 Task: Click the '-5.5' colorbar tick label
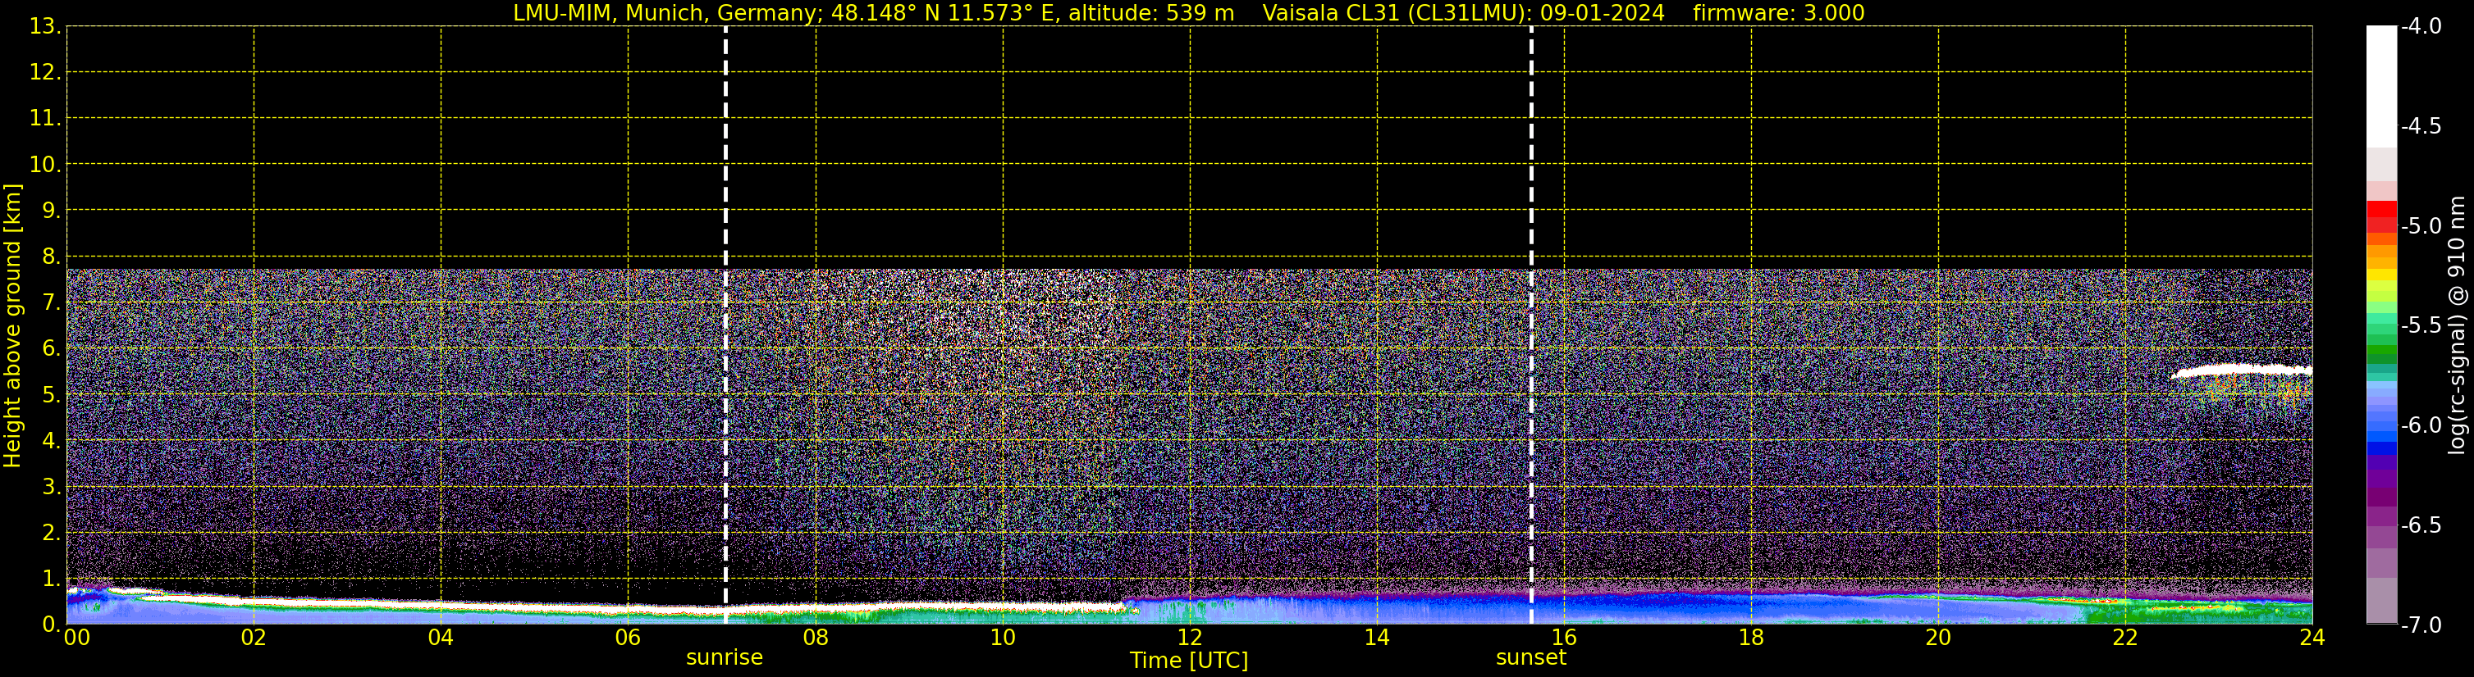coord(2420,326)
